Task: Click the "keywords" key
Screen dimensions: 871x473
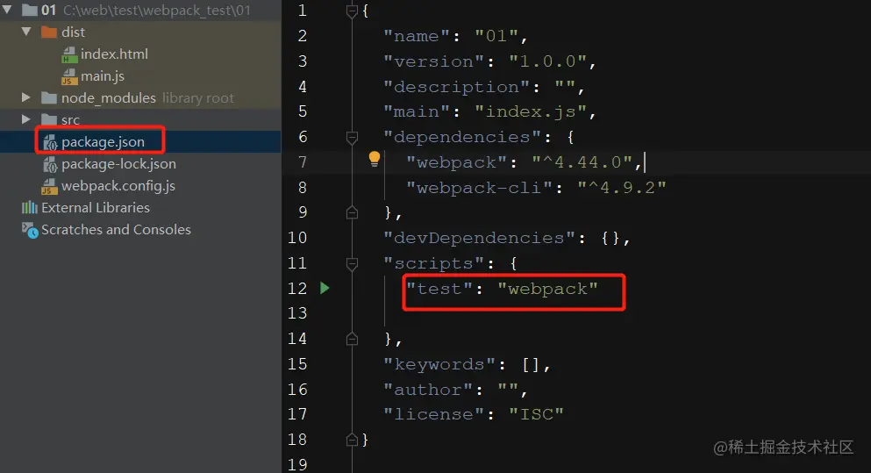Action: pyautogui.click(x=439, y=364)
